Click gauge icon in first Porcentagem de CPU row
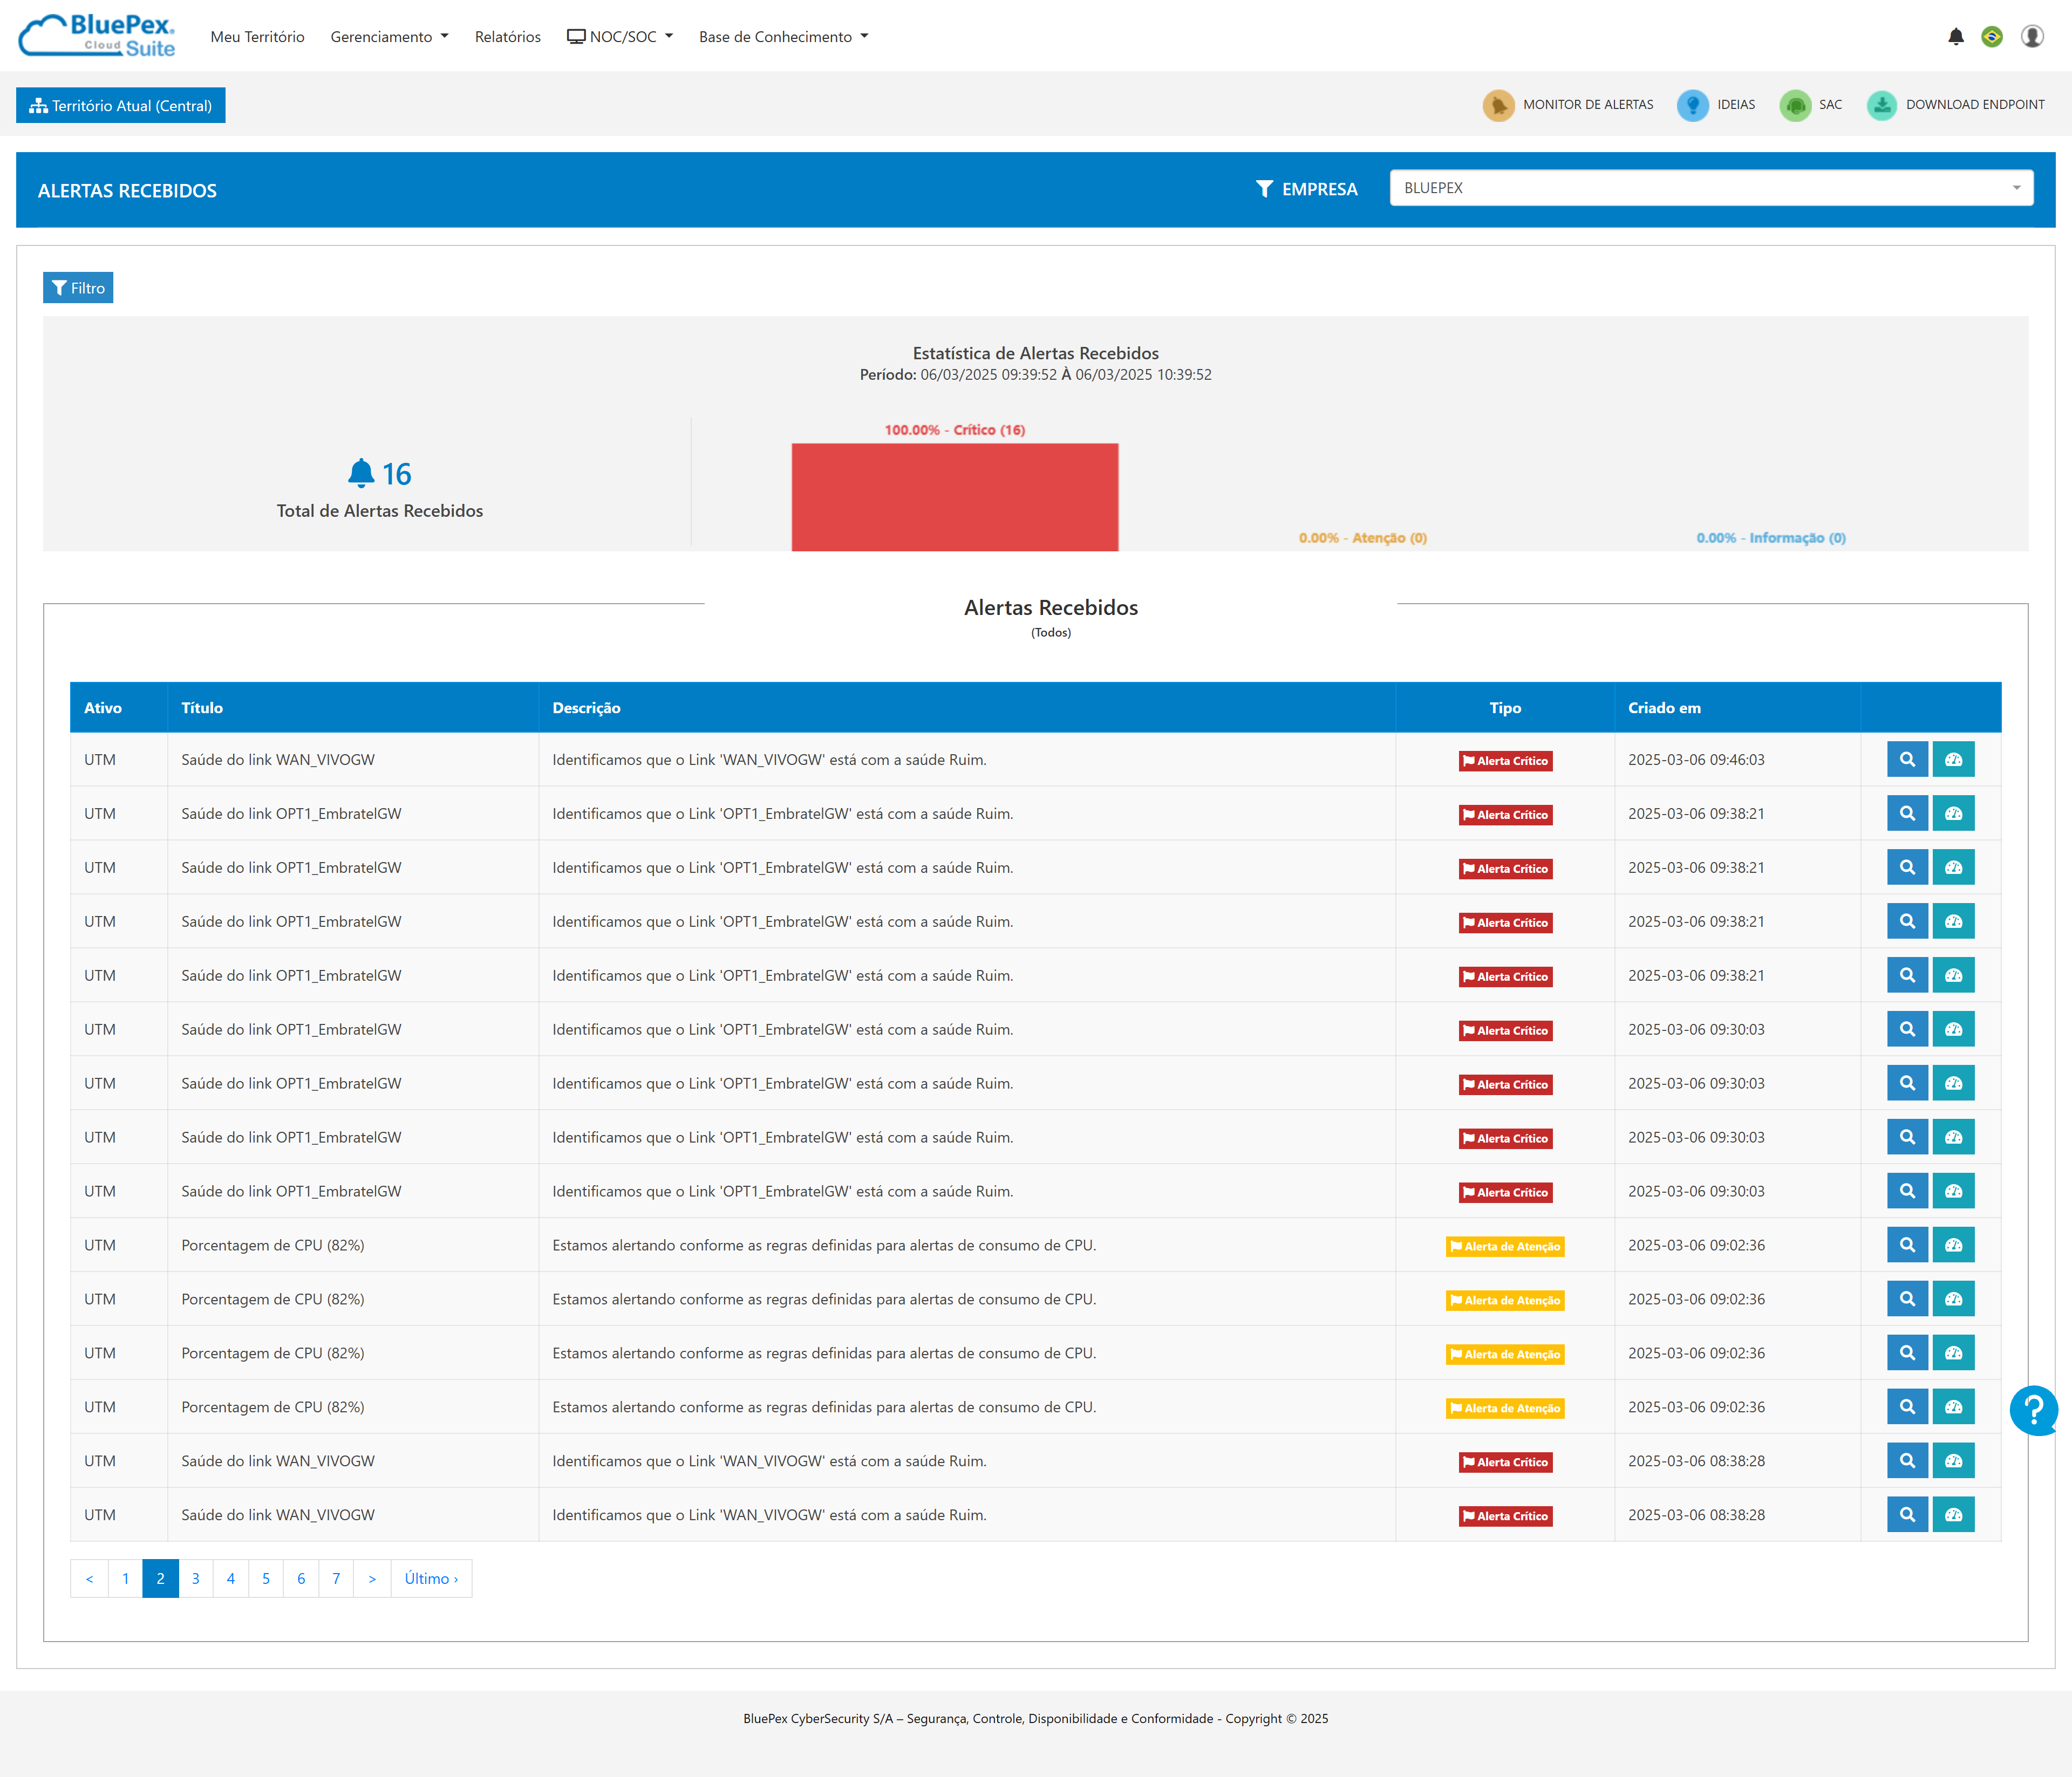Image resolution: width=2072 pixels, height=1777 pixels. (x=1953, y=1246)
